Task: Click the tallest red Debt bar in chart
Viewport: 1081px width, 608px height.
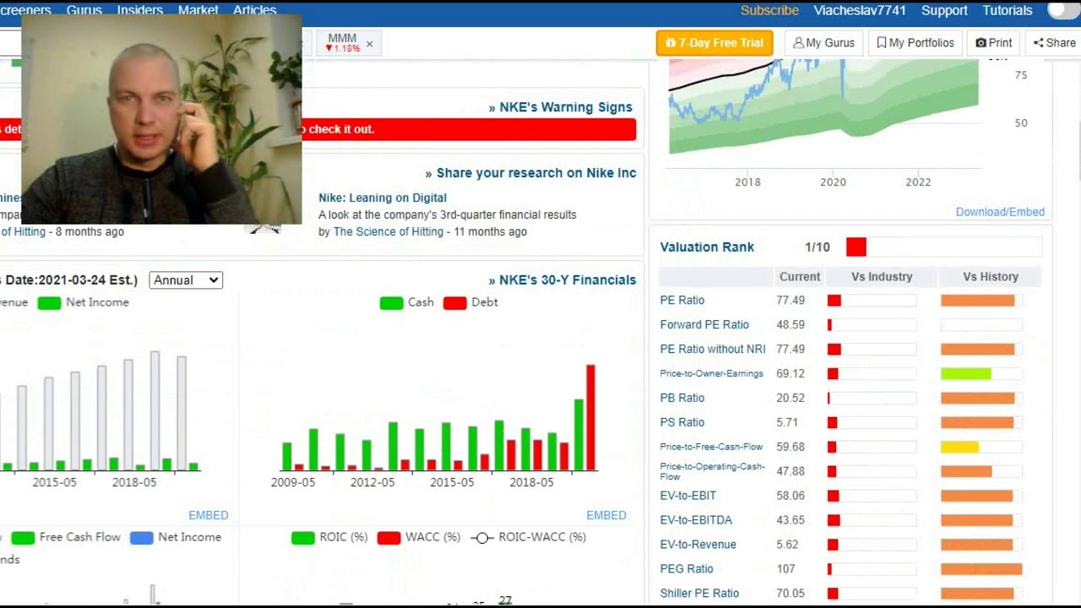Action: pos(590,418)
